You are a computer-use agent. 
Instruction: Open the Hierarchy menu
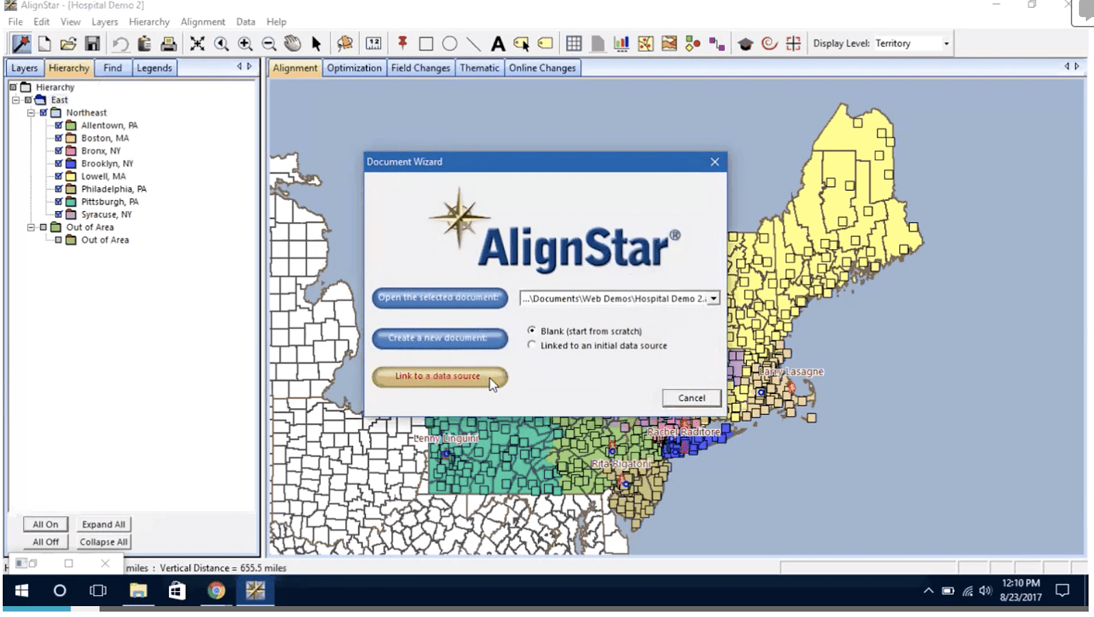(x=149, y=21)
